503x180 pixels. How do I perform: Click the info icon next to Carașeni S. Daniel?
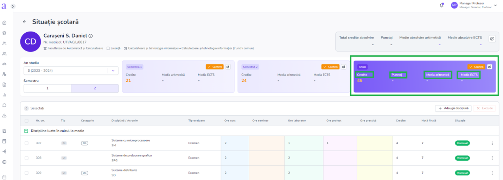click(x=90, y=36)
